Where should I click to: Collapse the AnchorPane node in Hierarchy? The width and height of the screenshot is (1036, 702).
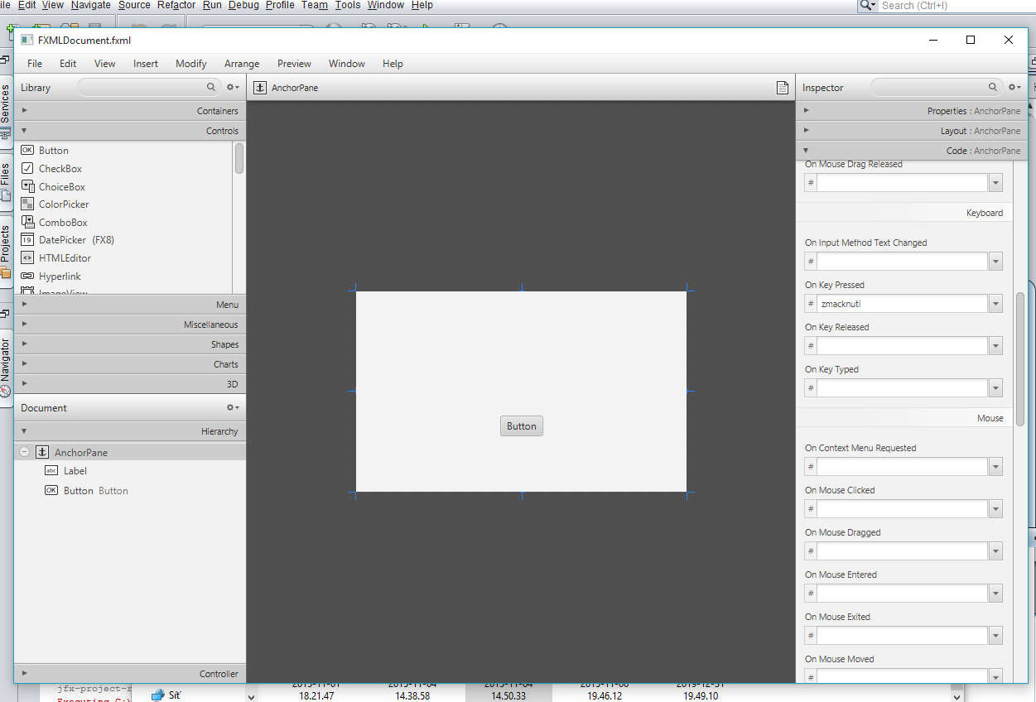[24, 453]
